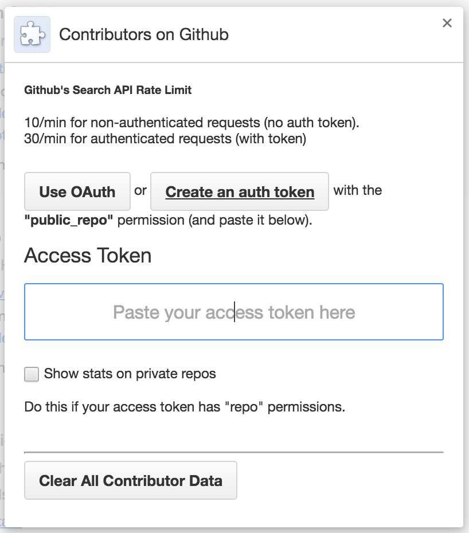Click the repo permissions hint text
This screenshot has width=469, height=533.
click(185, 406)
